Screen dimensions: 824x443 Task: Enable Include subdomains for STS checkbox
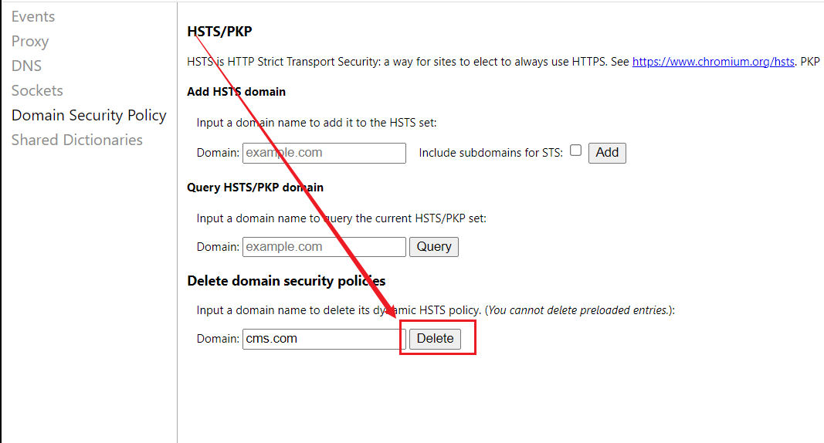pos(576,150)
